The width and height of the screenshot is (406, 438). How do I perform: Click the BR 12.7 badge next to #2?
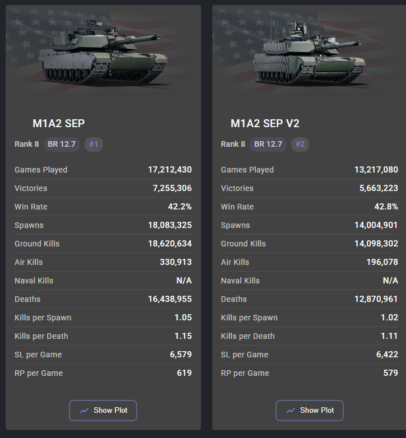coord(268,145)
